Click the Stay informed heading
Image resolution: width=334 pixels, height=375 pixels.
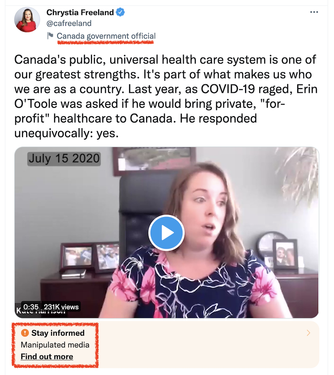(x=58, y=333)
